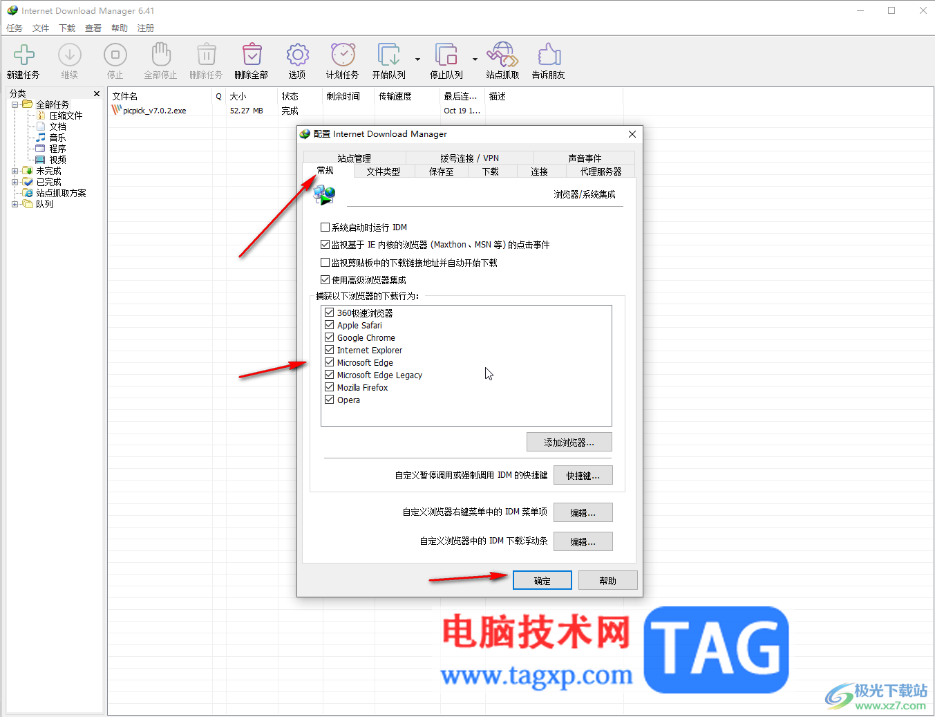935x717 pixels.
Task: Sort downloads by 文件名 column header
Action: coord(160,96)
